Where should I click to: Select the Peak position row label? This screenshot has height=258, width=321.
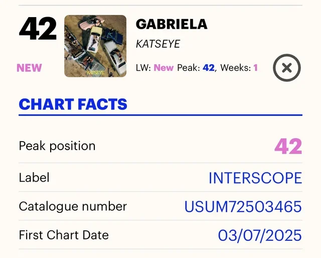pos(57,146)
